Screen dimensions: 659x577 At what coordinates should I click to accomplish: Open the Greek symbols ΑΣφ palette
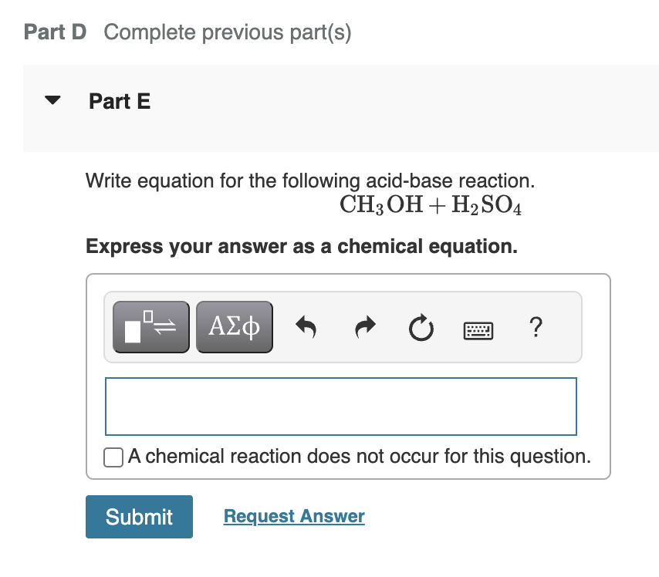[x=234, y=326]
